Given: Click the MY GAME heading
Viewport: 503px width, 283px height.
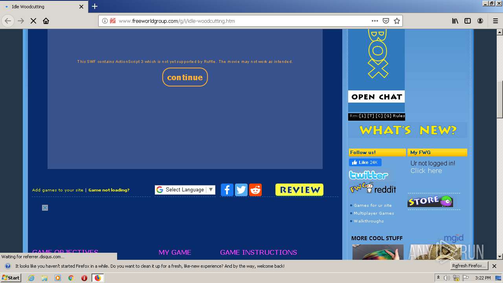Looking at the screenshot, I should (x=175, y=252).
